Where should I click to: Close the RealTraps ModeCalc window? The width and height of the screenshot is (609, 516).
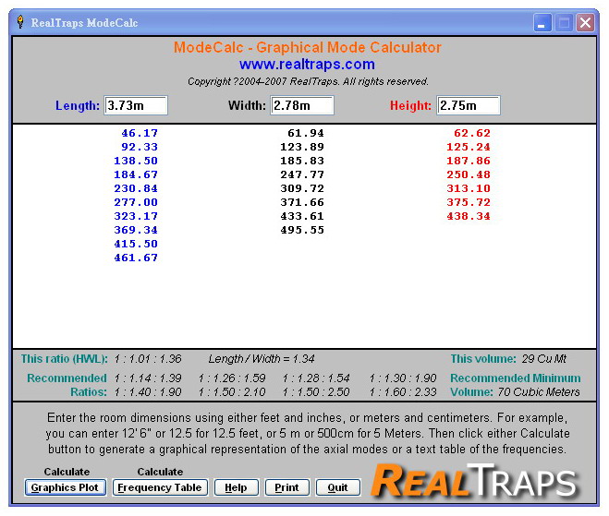pos(585,23)
